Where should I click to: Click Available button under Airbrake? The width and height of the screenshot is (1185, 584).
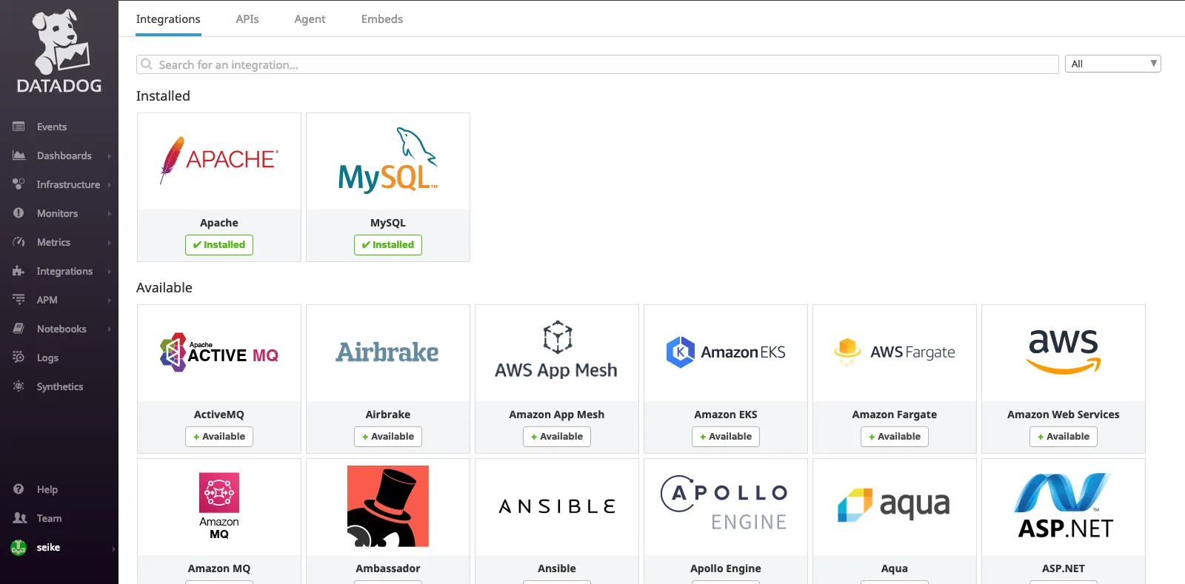(388, 437)
